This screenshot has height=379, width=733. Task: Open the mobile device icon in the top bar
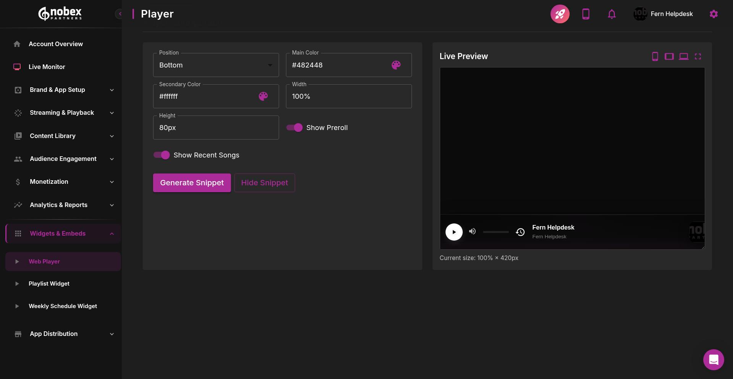[x=586, y=14]
